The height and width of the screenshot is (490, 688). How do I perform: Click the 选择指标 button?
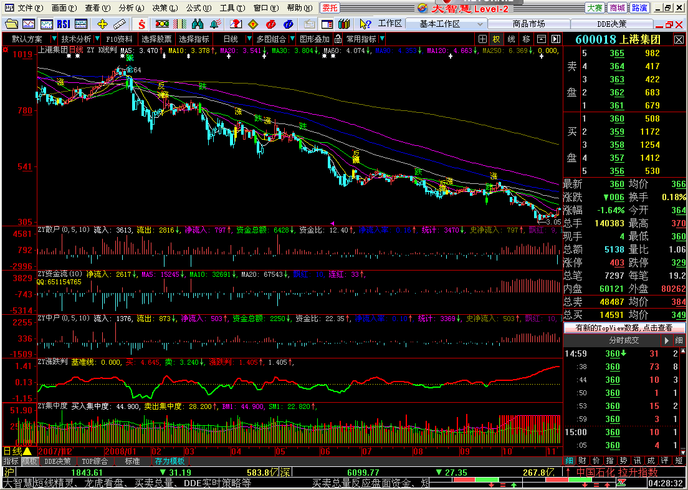[x=194, y=39]
